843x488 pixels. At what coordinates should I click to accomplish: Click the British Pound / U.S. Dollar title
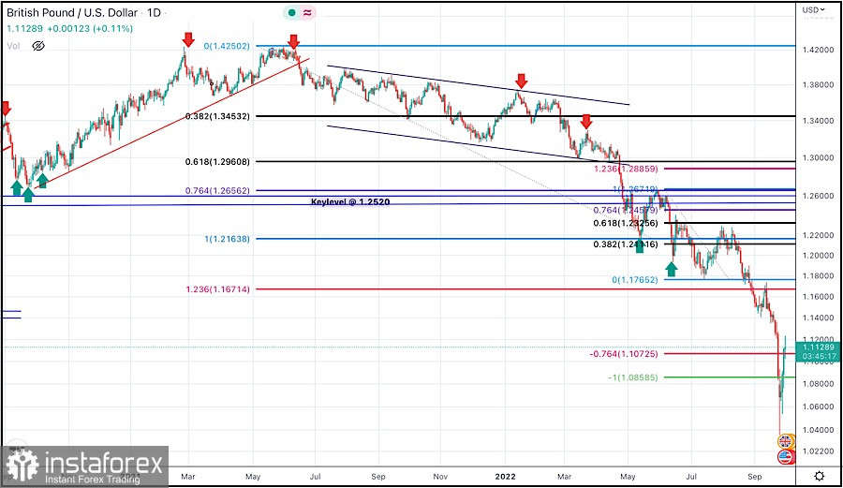72,12
